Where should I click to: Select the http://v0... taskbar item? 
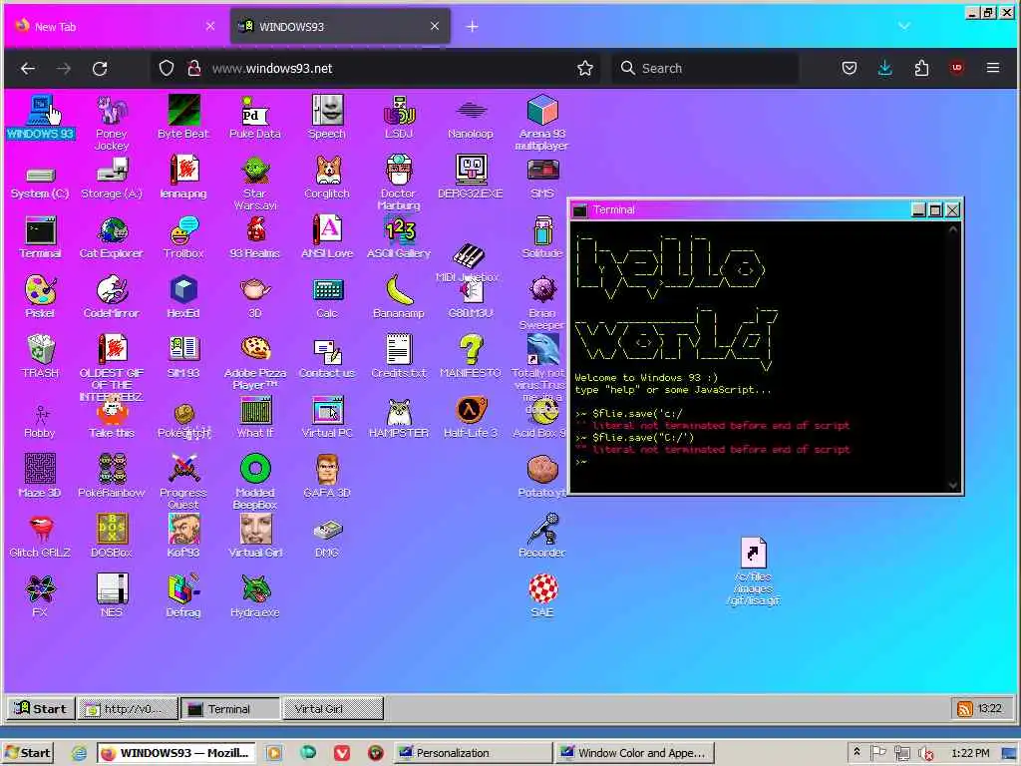(x=128, y=709)
